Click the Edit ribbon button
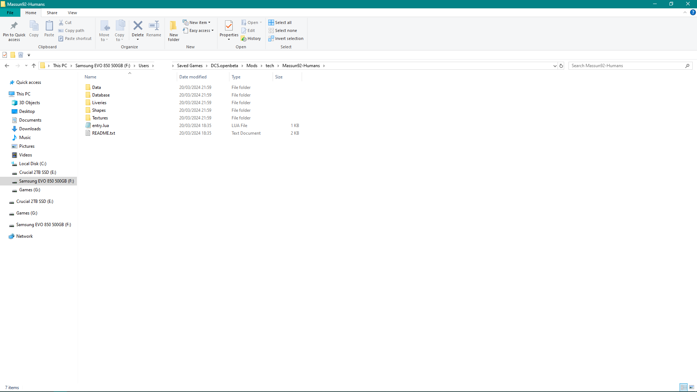 coord(248,30)
